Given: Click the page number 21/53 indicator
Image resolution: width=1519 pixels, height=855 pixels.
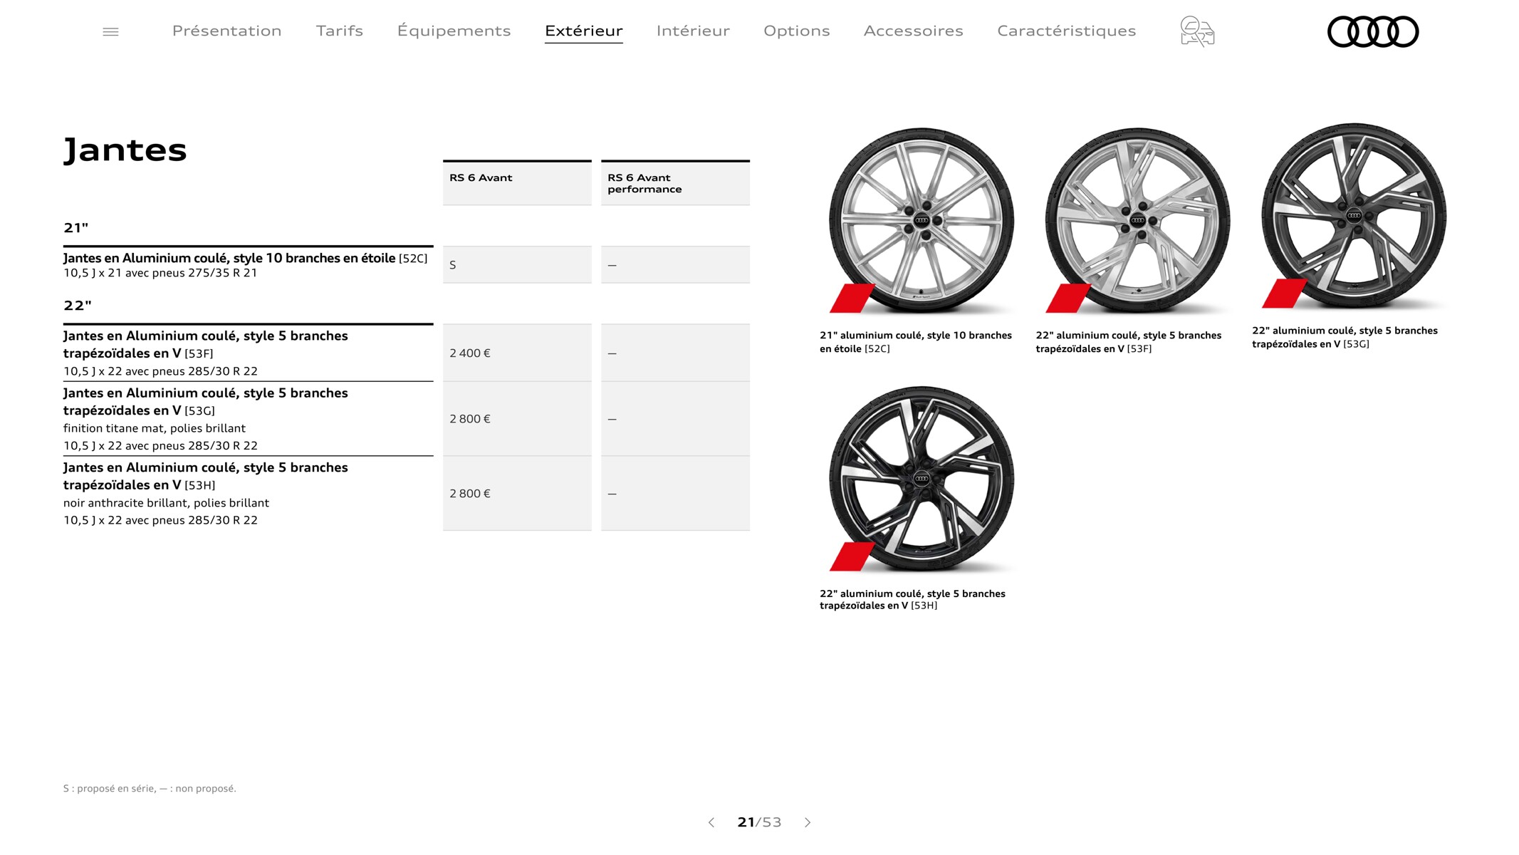Looking at the screenshot, I should click(x=759, y=822).
